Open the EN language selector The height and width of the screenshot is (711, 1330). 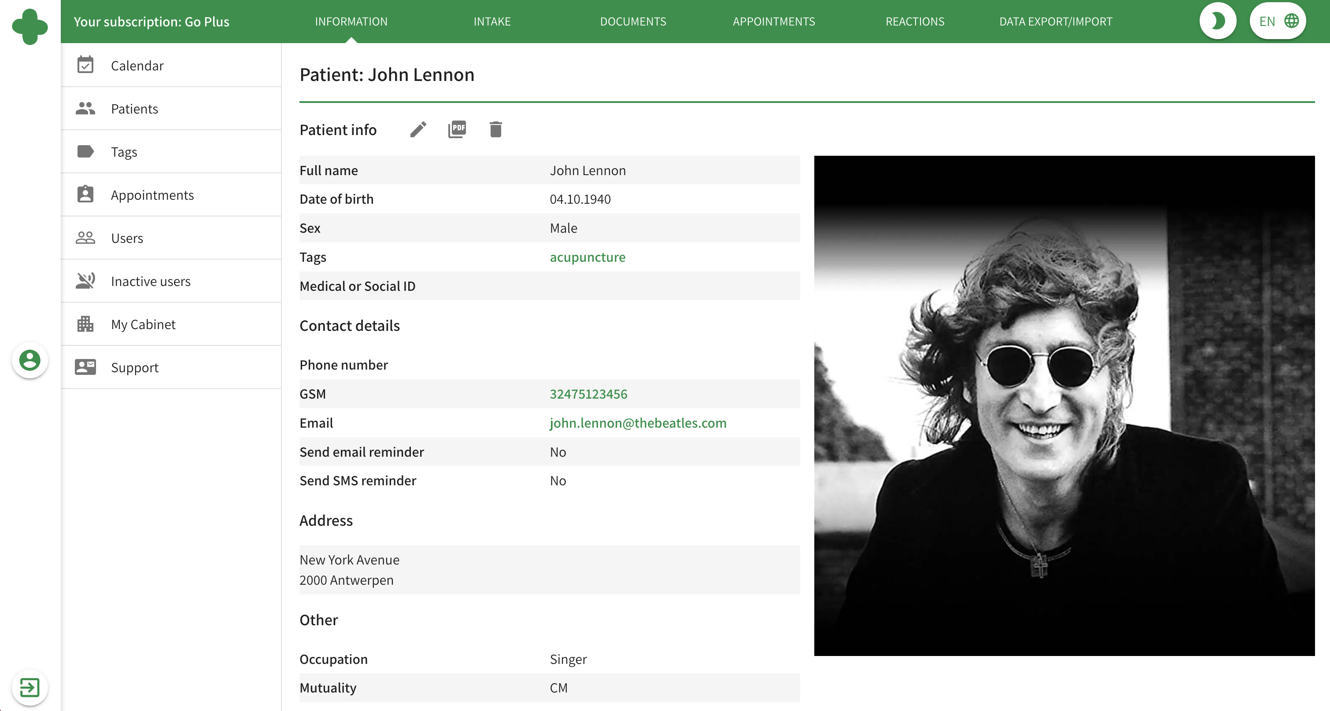click(1277, 21)
